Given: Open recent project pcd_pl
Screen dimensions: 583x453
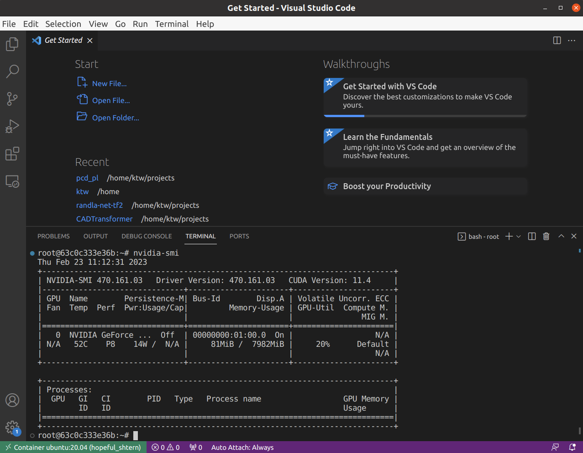Looking at the screenshot, I should 87,178.
